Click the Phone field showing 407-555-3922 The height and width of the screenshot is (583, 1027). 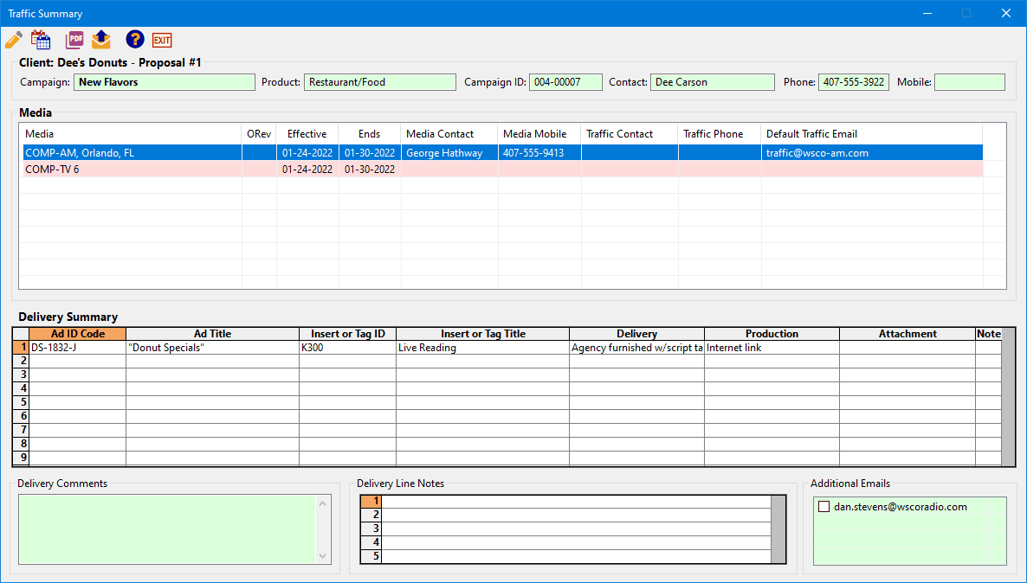pyautogui.click(x=852, y=81)
